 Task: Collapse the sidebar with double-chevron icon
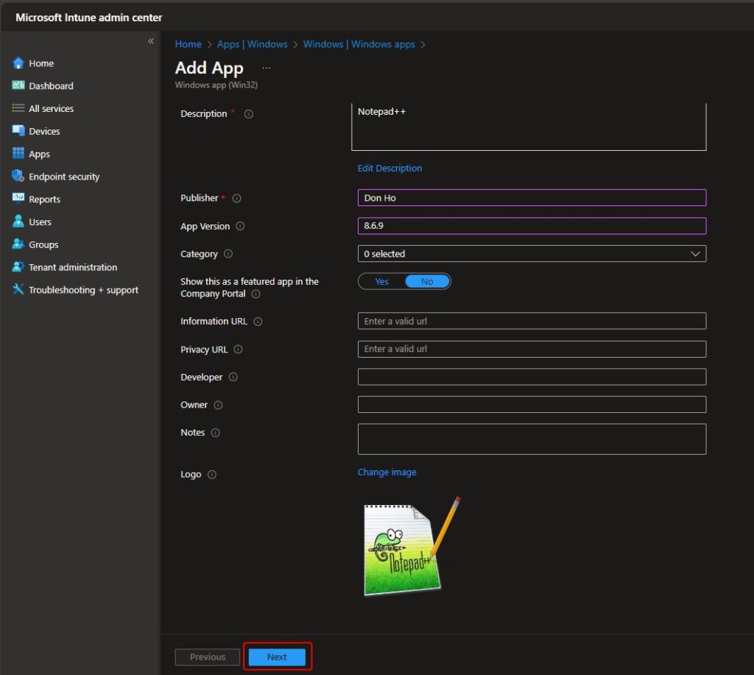[x=151, y=41]
